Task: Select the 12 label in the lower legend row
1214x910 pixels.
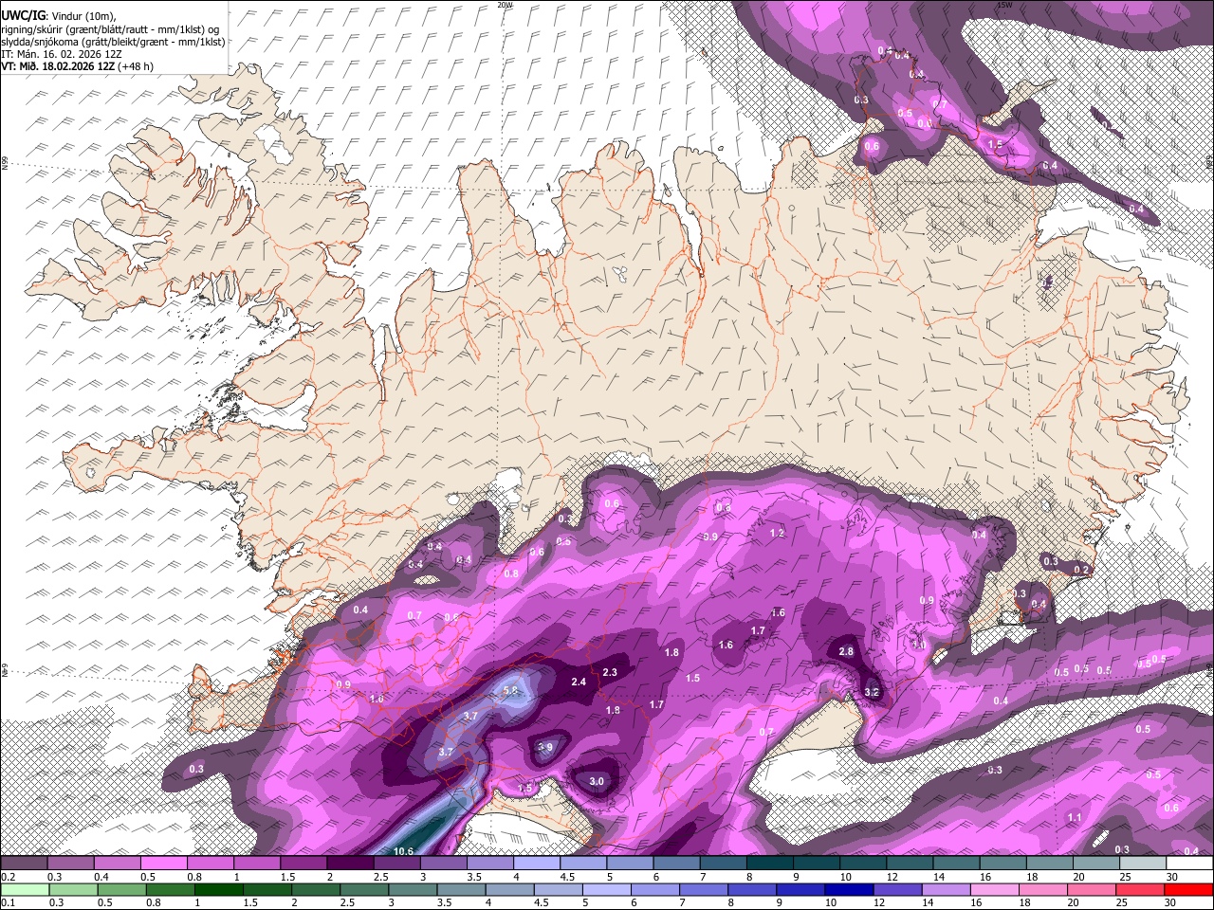Action: (x=878, y=902)
